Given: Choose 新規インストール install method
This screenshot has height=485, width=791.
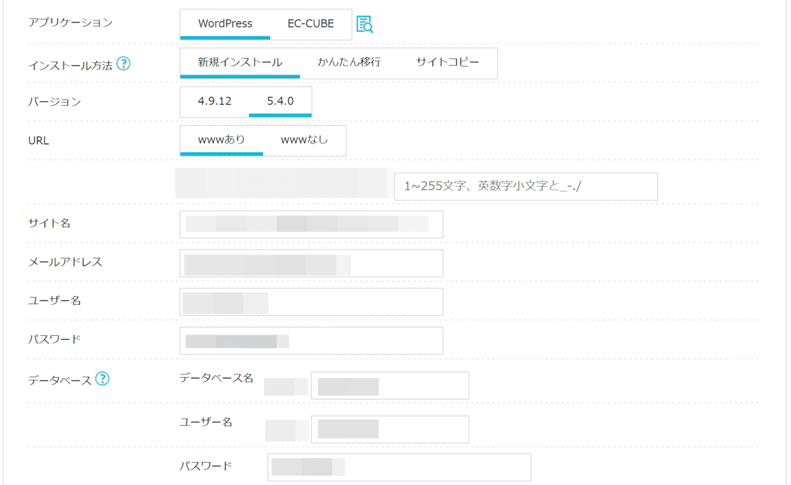Looking at the screenshot, I should [x=239, y=62].
